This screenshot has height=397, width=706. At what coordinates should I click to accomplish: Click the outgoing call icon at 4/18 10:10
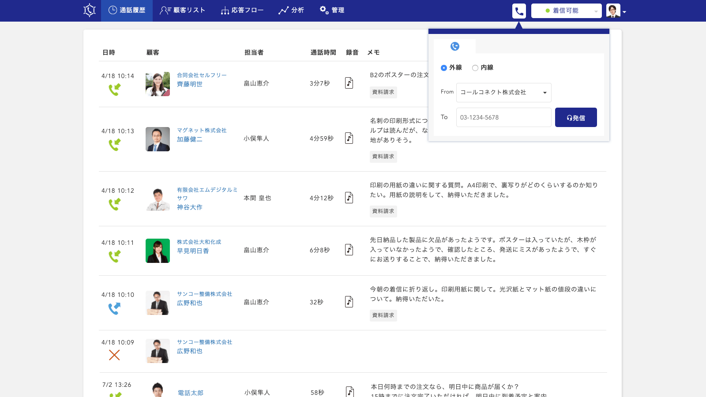point(114,308)
